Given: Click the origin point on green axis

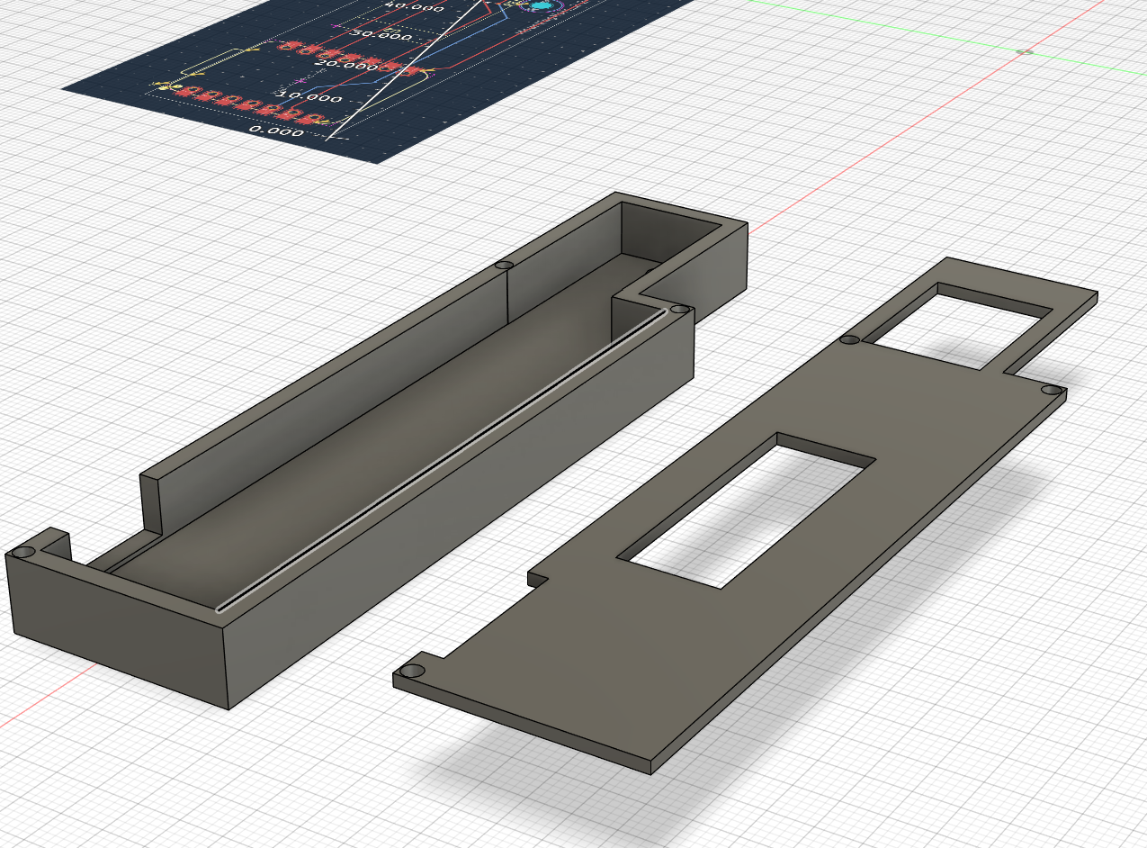Looking at the screenshot, I should tap(1024, 51).
